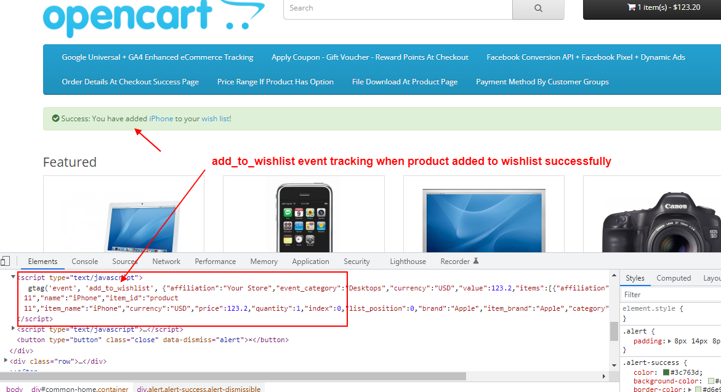Open Payment Method By Customer Groups
The width and height of the screenshot is (721, 392).
pyautogui.click(x=542, y=82)
